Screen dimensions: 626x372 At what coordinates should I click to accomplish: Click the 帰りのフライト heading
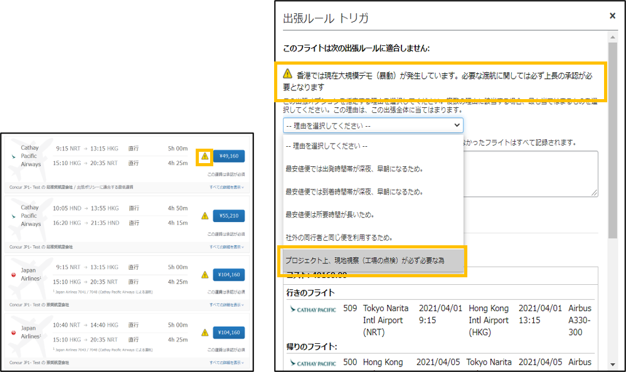312,346
